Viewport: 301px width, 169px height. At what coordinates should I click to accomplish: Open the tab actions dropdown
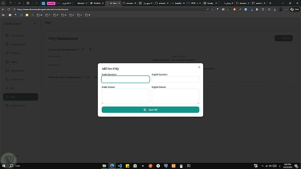click(x=3, y=3)
